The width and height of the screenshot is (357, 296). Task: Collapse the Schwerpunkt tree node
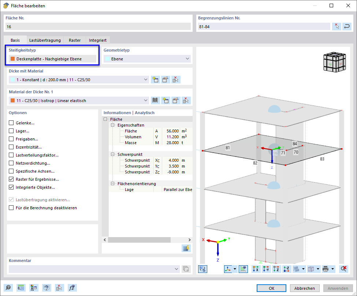tap(112, 154)
